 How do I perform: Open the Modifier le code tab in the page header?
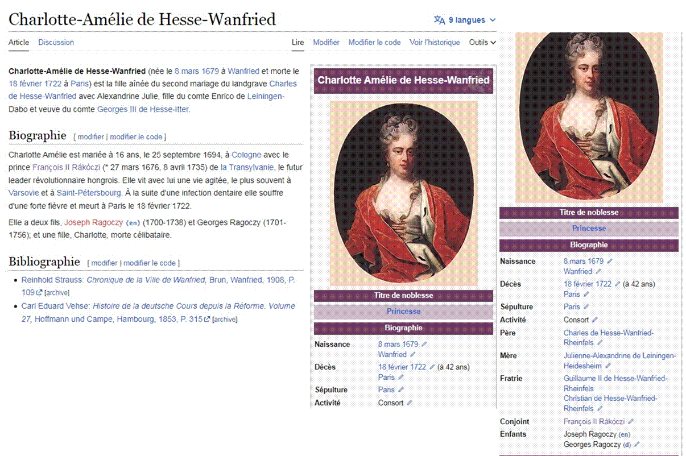pyautogui.click(x=374, y=42)
